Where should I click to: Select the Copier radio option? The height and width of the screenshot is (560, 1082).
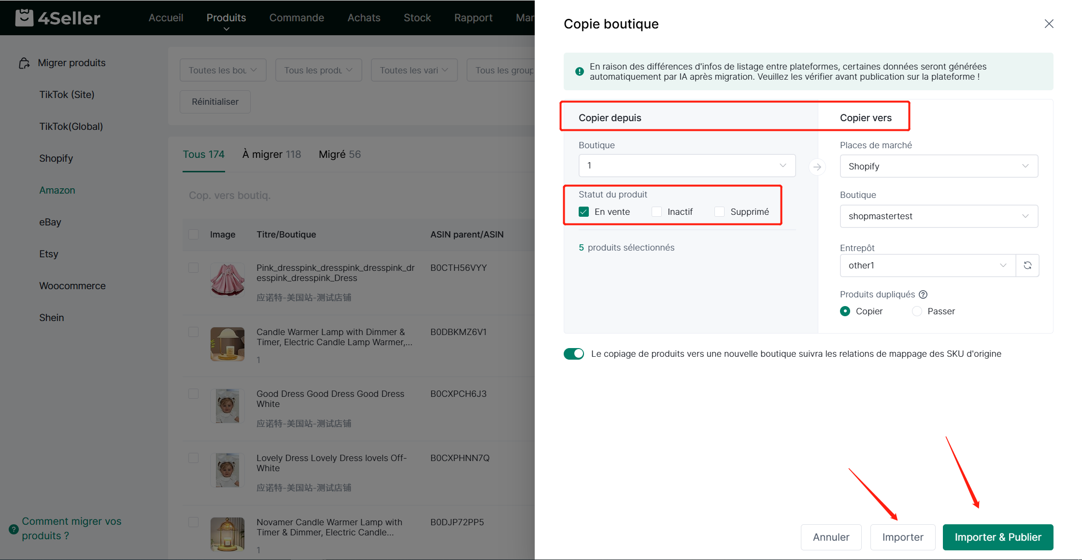tap(845, 311)
